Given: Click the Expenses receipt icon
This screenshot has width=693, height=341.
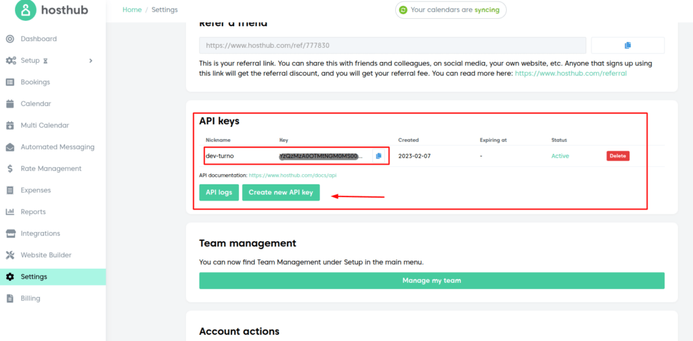Looking at the screenshot, I should [x=9, y=190].
